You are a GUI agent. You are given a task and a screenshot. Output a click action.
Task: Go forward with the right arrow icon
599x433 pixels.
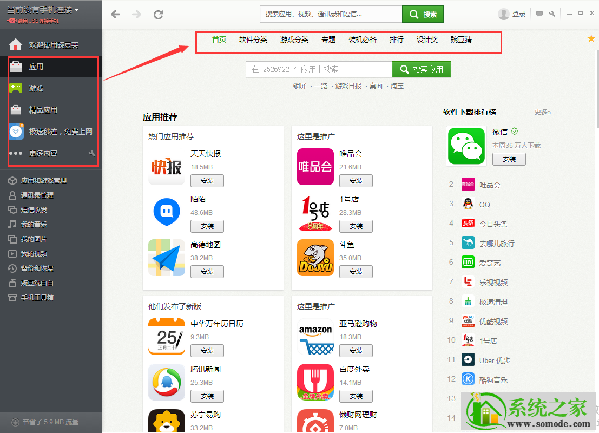(x=136, y=15)
